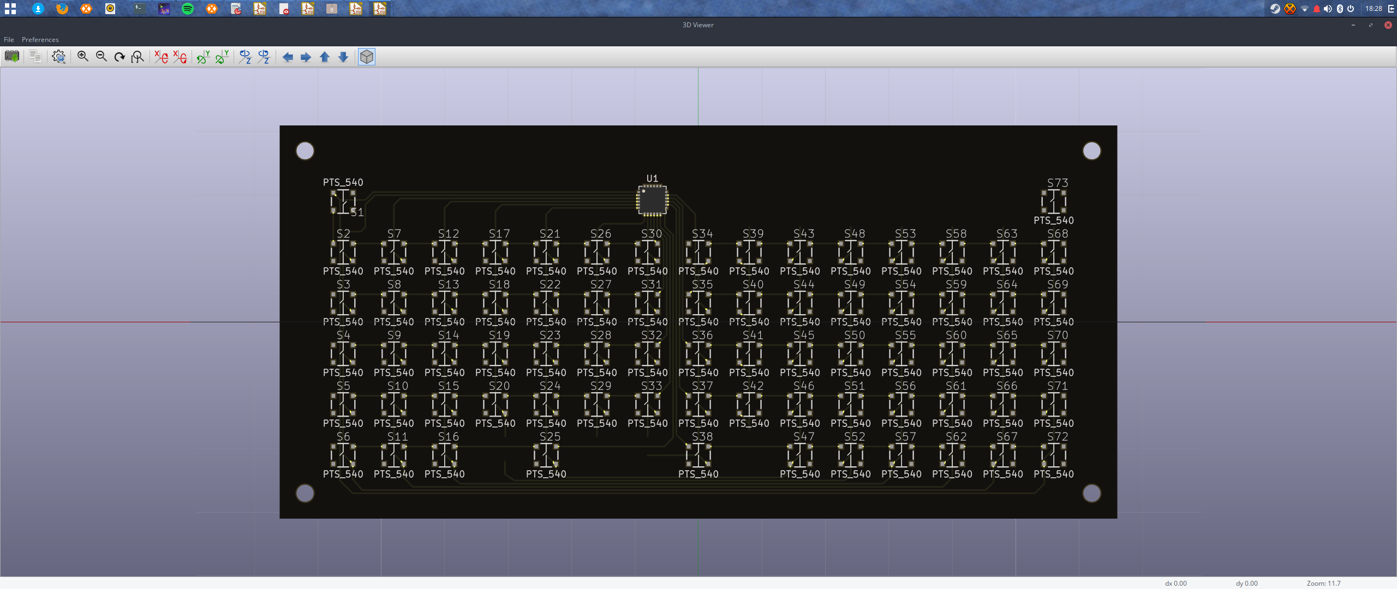Open the Steam tray icon
The image size is (1397, 589).
pyautogui.click(x=1275, y=8)
